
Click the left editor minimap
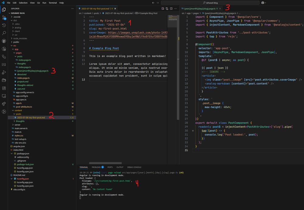(x=172, y=21)
